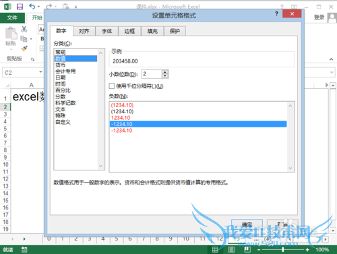Choose highlighted -1234.10 negative format
Screen dimensions: 337x254
point(198,124)
